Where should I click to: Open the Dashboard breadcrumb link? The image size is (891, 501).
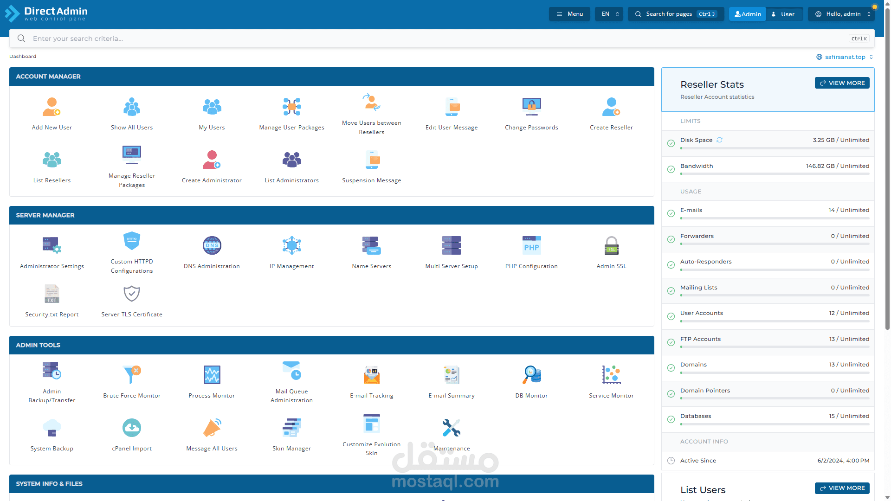(x=23, y=56)
